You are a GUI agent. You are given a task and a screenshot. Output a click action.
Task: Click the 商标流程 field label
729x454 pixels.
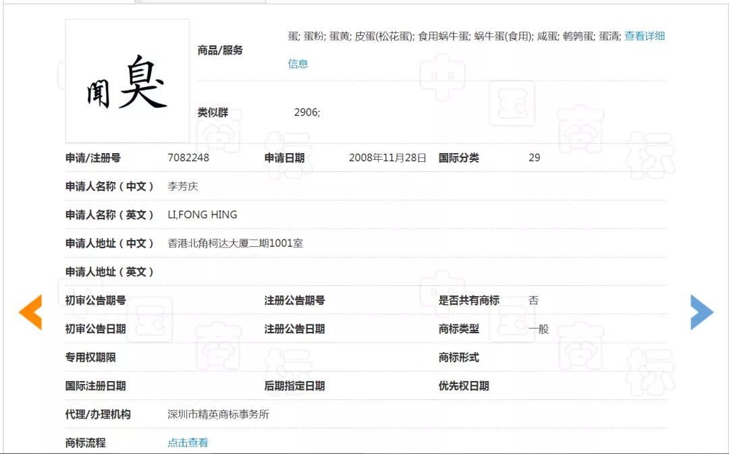(x=86, y=443)
